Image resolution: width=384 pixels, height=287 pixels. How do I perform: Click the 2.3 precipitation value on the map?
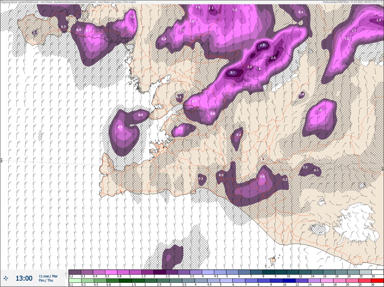211,8
